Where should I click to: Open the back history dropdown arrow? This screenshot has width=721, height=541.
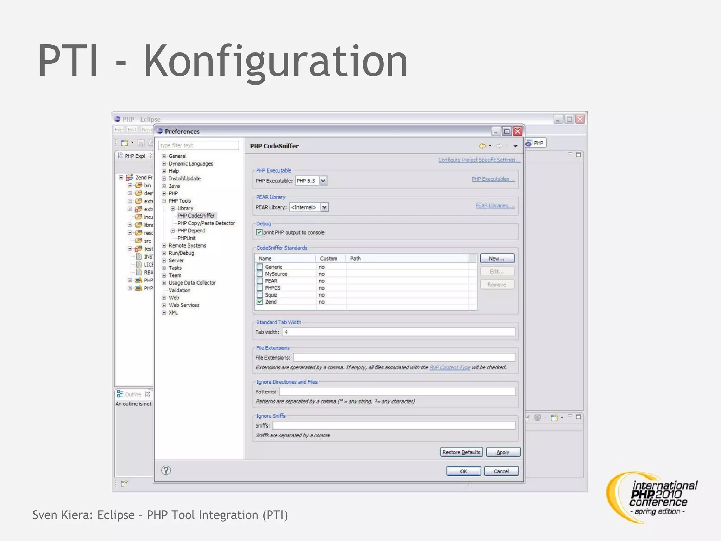(490, 145)
